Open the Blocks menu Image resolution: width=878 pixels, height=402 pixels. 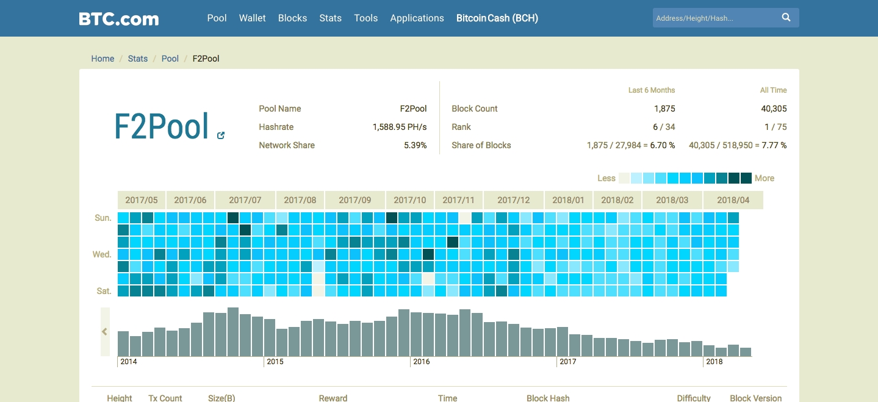pyautogui.click(x=292, y=18)
